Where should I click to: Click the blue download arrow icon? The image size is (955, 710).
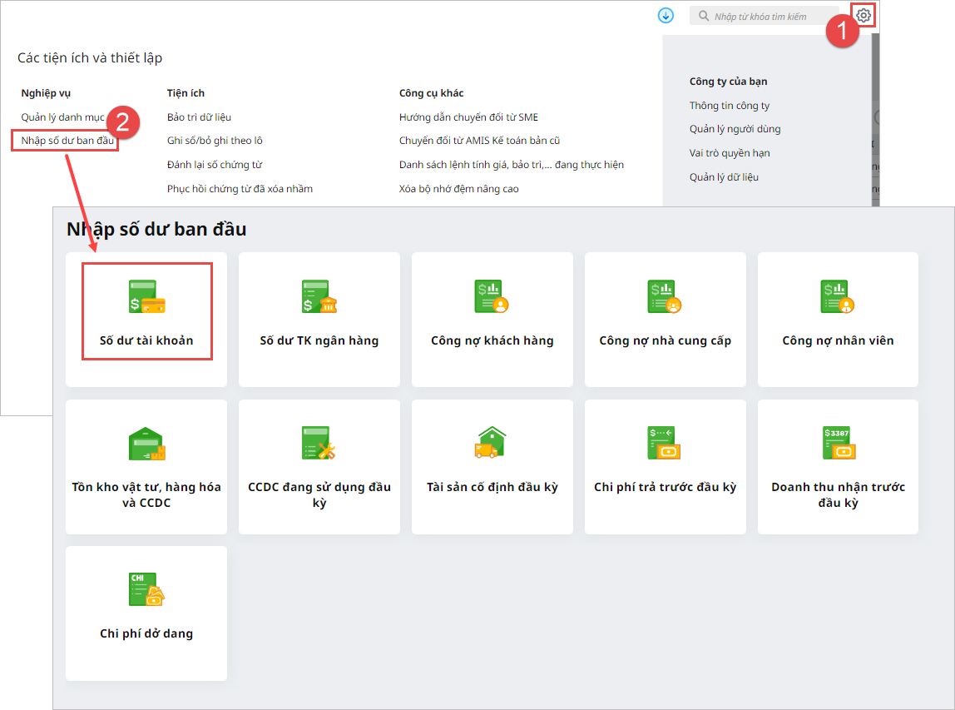(665, 16)
